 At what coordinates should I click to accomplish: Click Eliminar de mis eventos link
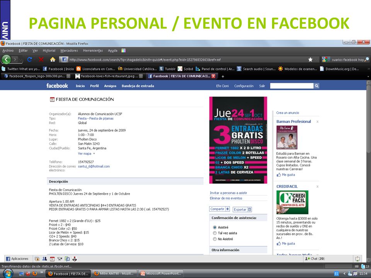pyautogui.click(x=226, y=198)
